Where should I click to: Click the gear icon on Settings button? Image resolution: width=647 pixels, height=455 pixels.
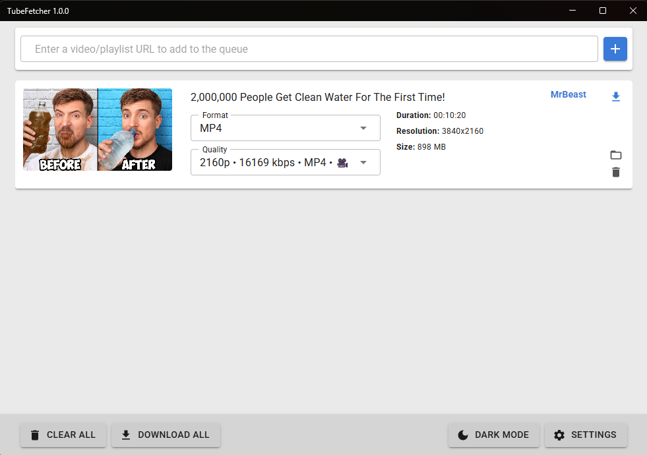click(559, 435)
